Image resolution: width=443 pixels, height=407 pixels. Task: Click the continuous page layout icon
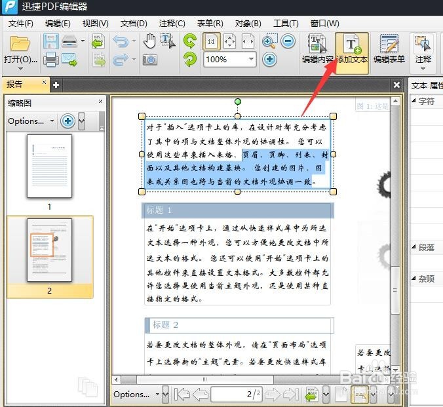[360, 395]
